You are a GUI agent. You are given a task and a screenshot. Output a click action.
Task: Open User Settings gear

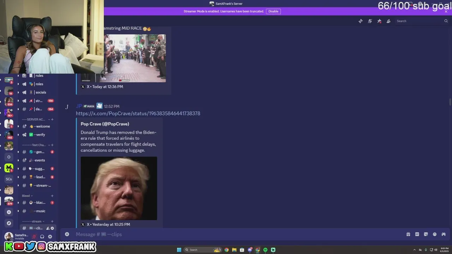(x=50, y=237)
